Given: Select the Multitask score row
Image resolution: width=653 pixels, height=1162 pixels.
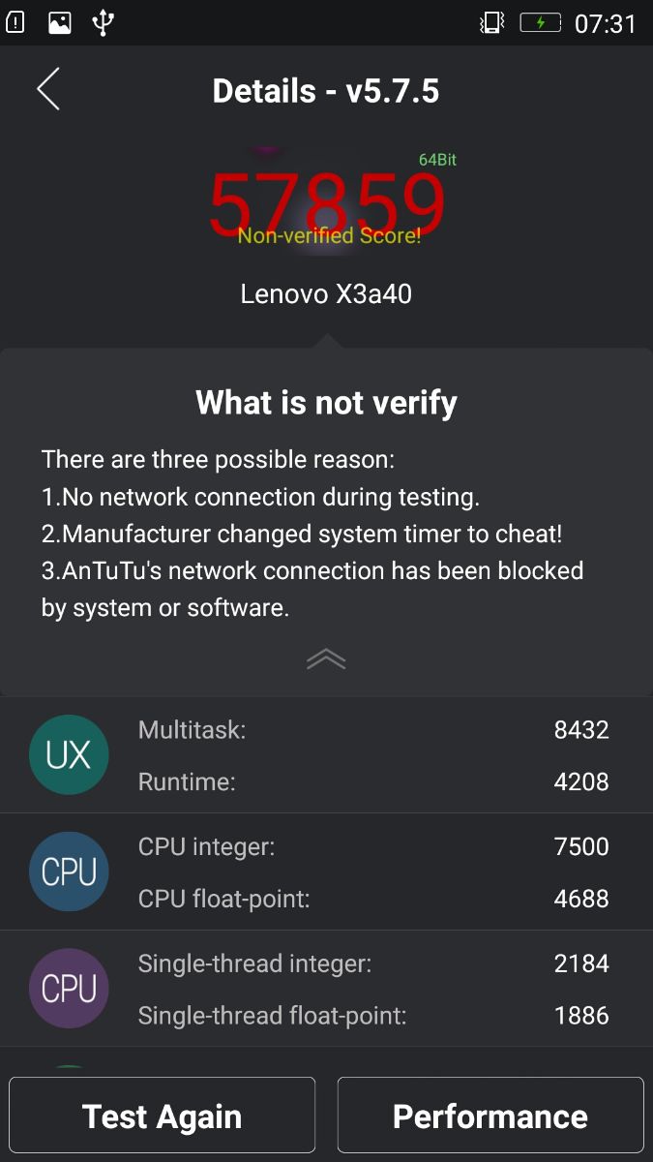Looking at the screenshot, I should 373,730.
